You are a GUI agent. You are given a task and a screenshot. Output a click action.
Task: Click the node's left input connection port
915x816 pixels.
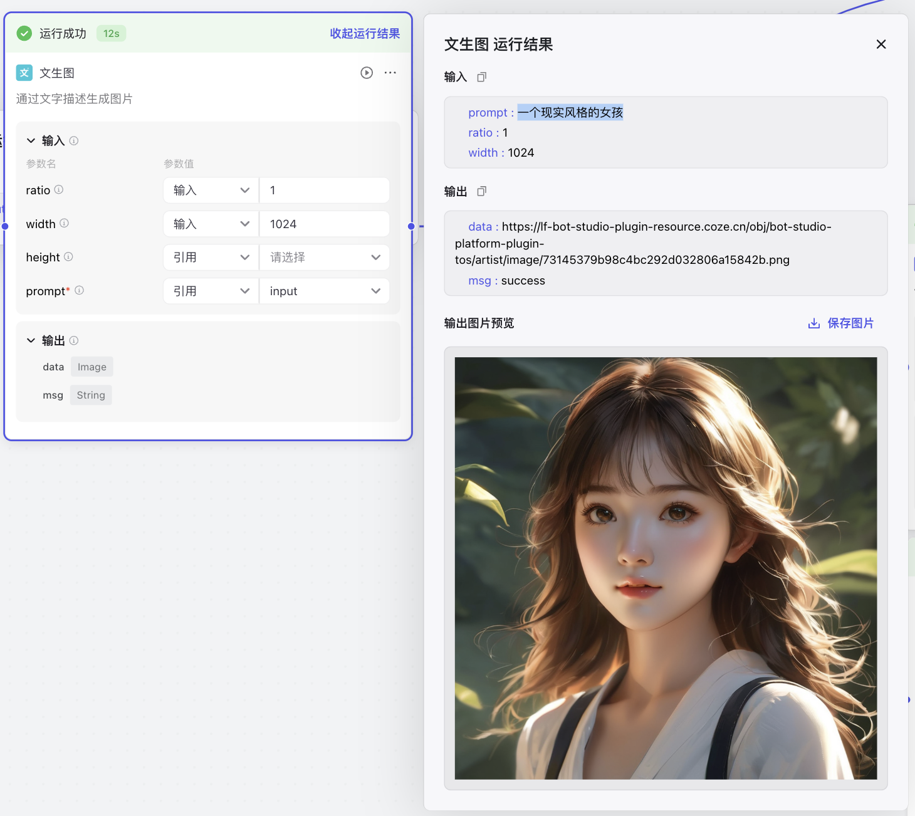(x=5, y=226)
